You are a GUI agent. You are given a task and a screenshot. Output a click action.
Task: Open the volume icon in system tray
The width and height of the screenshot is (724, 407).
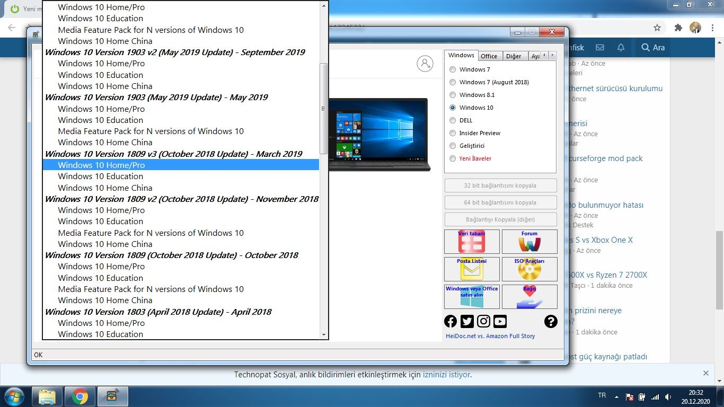pos(667,396)
